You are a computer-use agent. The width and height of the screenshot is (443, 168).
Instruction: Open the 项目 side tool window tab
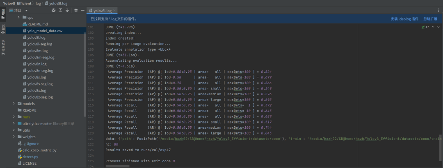[x=3, y=13]
